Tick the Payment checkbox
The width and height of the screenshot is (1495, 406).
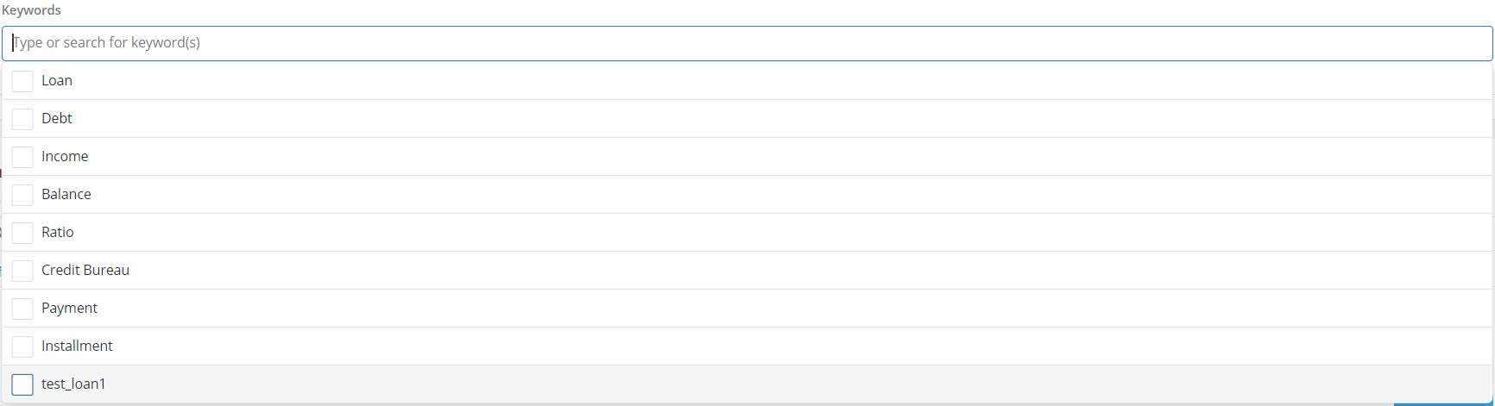pyautogui.click(x=22, y=309)
